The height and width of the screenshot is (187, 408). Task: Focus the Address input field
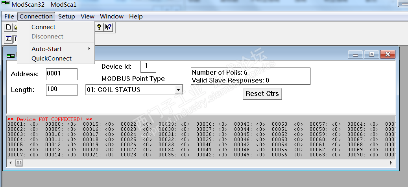pyautogui.click(x=62, y=74)
